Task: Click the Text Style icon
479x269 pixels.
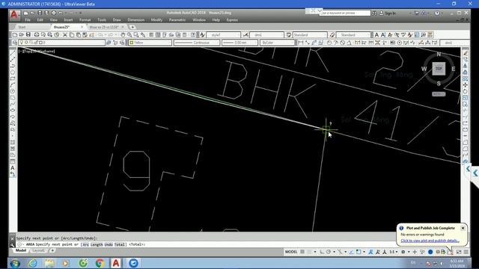Action: pos(202,35)
